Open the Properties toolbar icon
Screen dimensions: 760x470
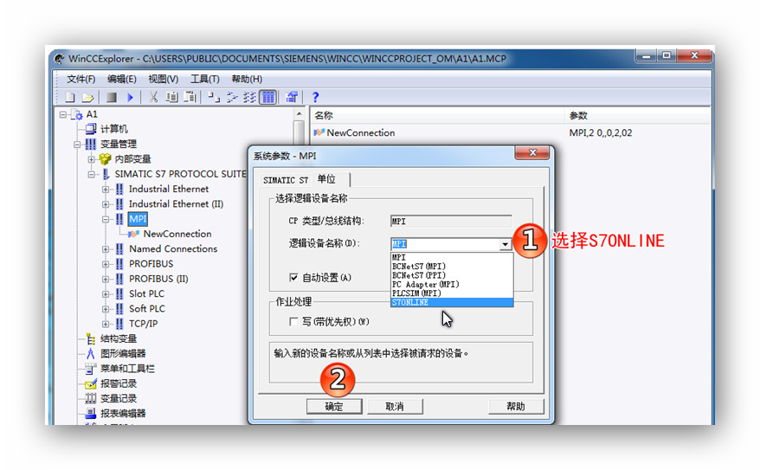point(292,98)
